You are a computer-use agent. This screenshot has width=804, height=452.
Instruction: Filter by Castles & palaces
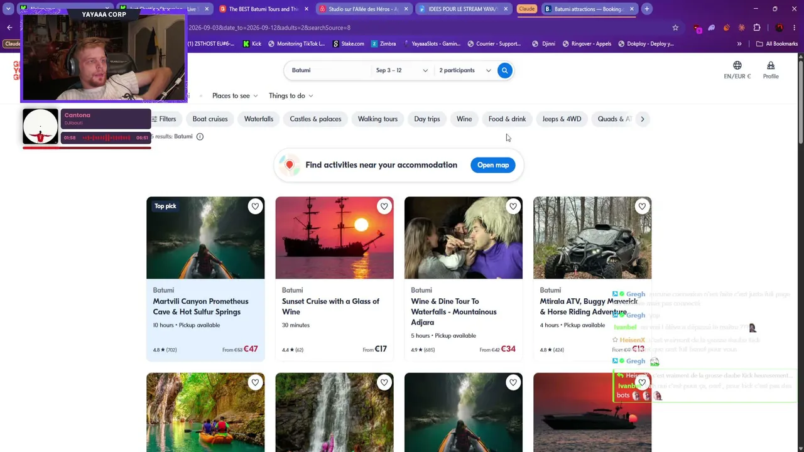pyautogui.click(x=315, y=119)
